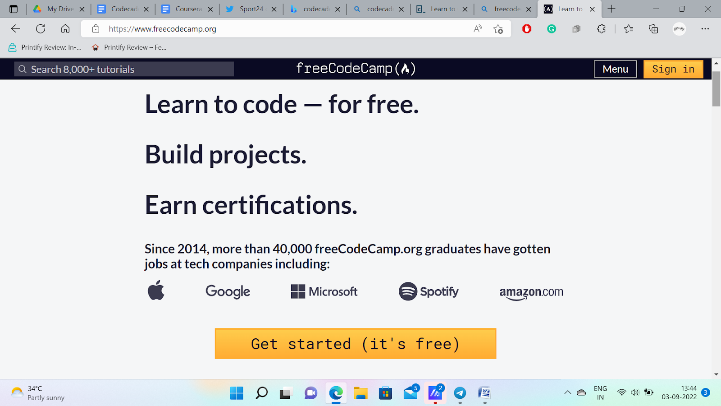Open the Printify Review: In-... bookmark

[x=45, y=47]
